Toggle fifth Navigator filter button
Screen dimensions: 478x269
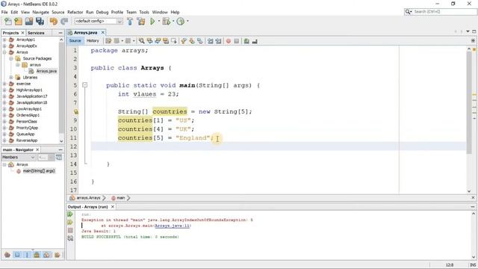pyautogui.click(x=46, y=255)
